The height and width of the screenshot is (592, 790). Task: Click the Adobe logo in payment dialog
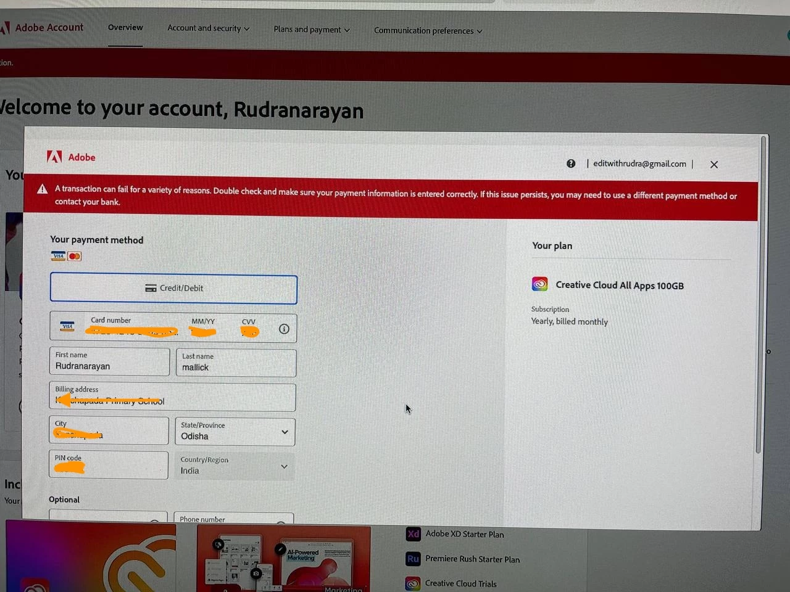click(71, 157)
